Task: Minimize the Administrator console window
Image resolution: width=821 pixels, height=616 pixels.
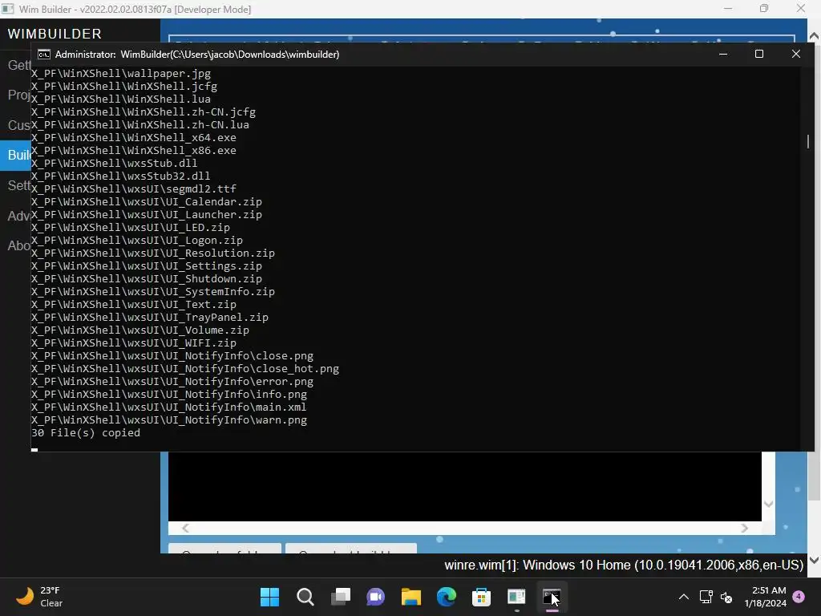Action: pyautogui.click(x=723, y=54)
